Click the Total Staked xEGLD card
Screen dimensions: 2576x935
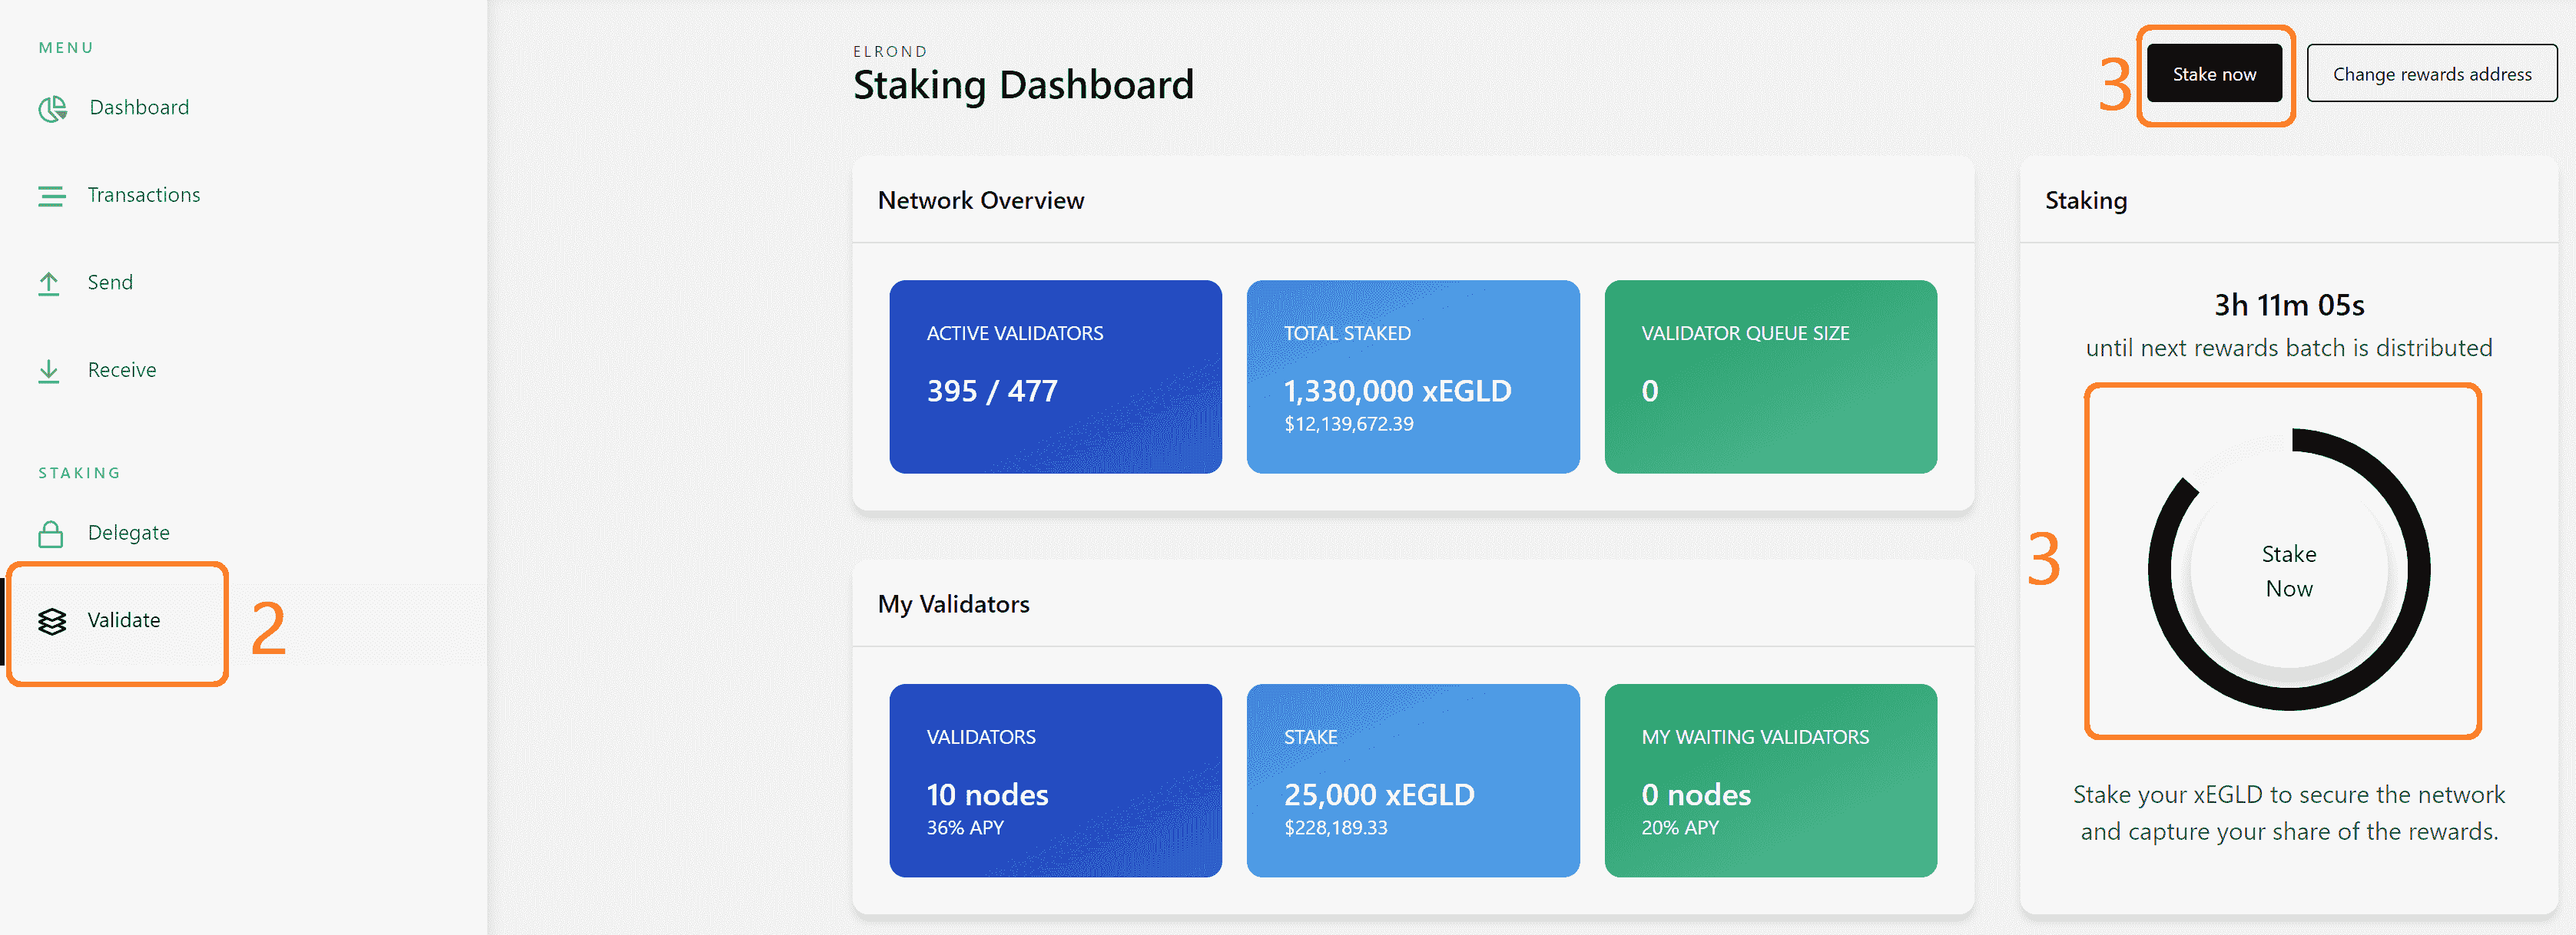pos(1412,377)
